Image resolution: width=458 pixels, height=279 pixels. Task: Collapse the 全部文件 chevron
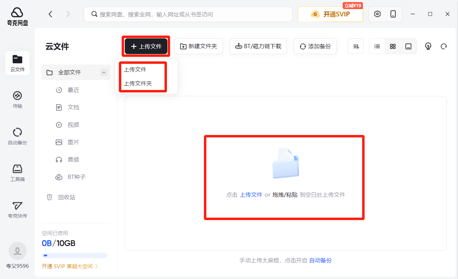coord(104,72)
